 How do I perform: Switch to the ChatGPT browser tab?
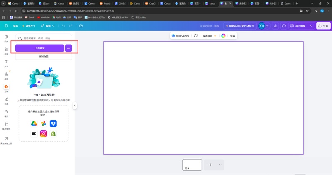point(150,3)
